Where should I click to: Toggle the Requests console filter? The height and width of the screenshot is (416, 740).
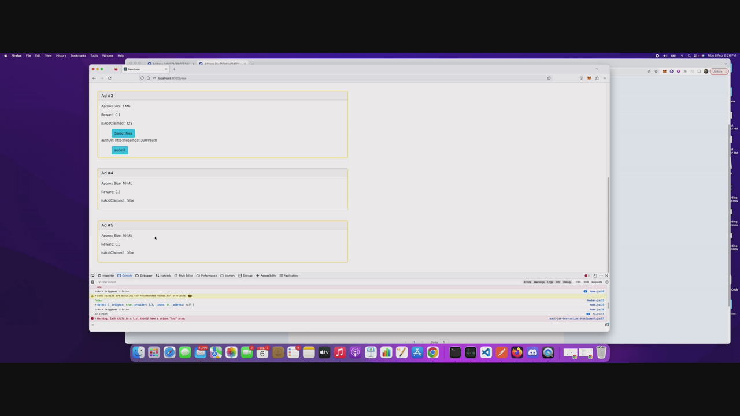[597, 282]
